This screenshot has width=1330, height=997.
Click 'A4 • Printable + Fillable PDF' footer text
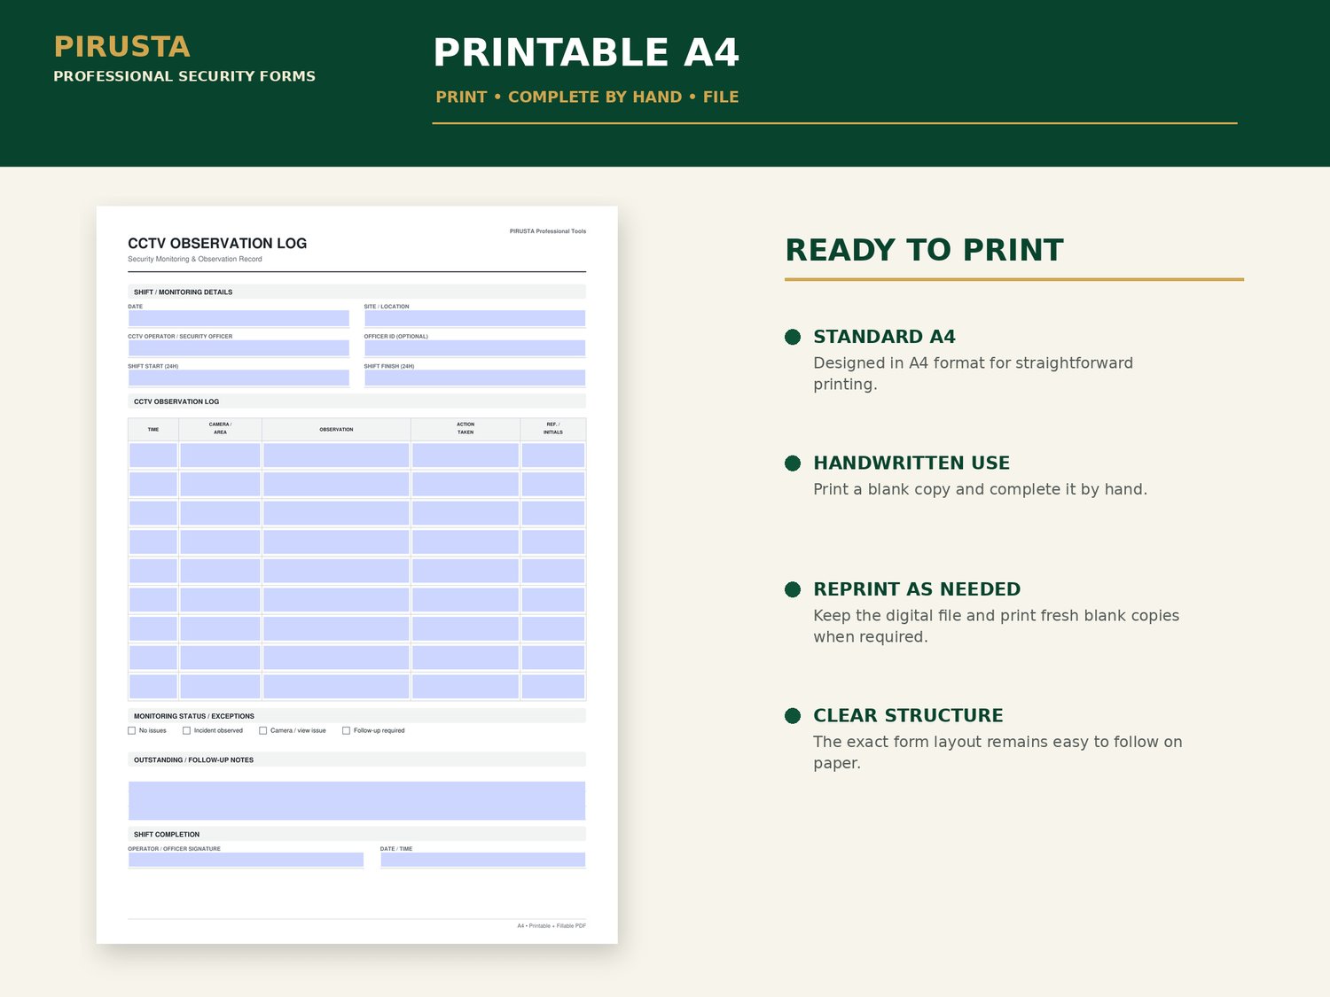[552, 926]
